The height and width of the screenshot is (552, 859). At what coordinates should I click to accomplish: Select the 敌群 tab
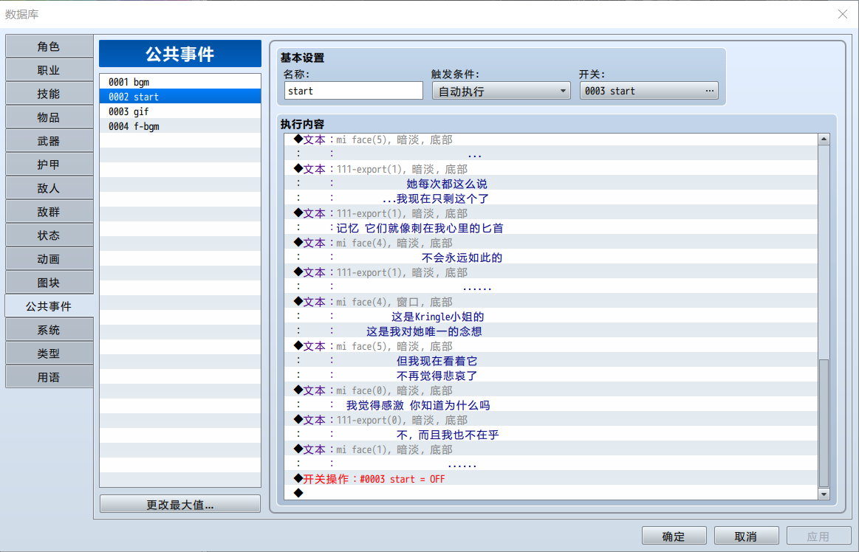(49, 212)
